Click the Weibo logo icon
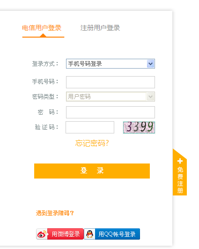This screenshot has width=199, height=249. [x=42, y=234]
